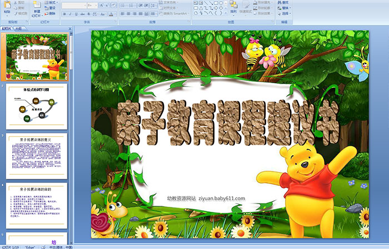This screenshot has height=249, width=389.
Task: Close the slide thumbnails pane
Action: tap(70, 29)
